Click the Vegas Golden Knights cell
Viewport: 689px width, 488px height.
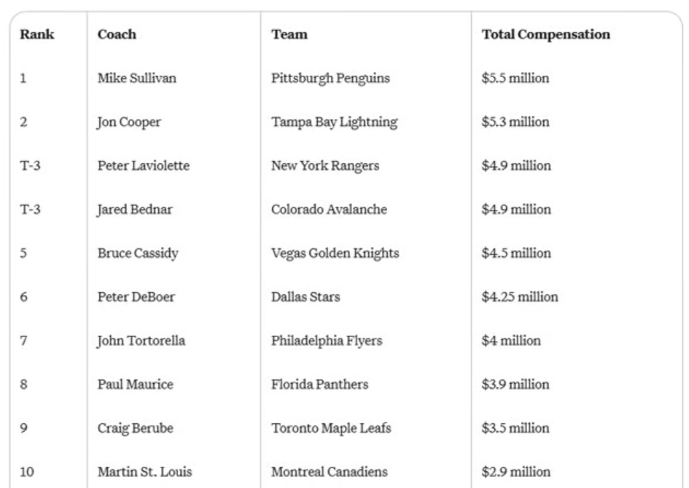[x=335, y=253]
